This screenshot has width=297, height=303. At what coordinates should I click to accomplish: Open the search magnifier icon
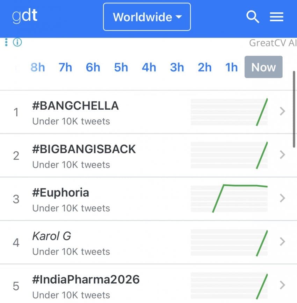point(253,17)
